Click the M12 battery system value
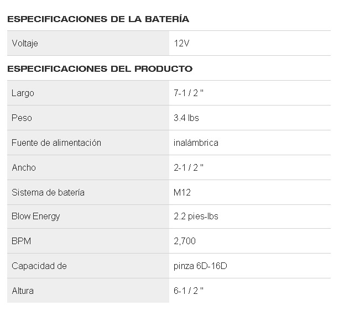 click(x=182, y=192)
